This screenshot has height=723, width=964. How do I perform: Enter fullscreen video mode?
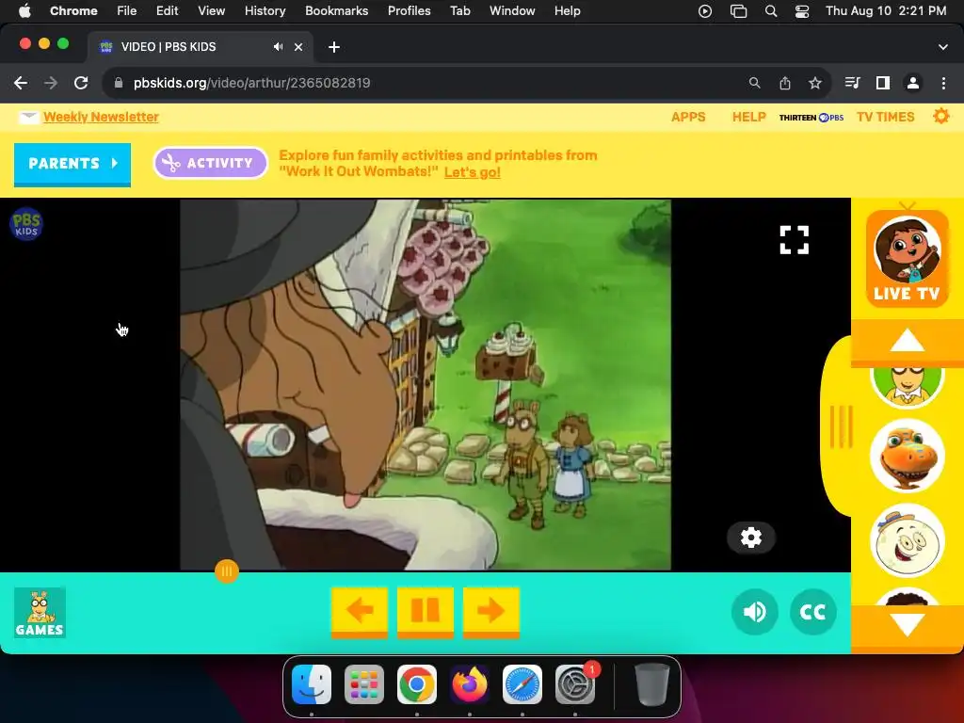[x=795, y=240]
